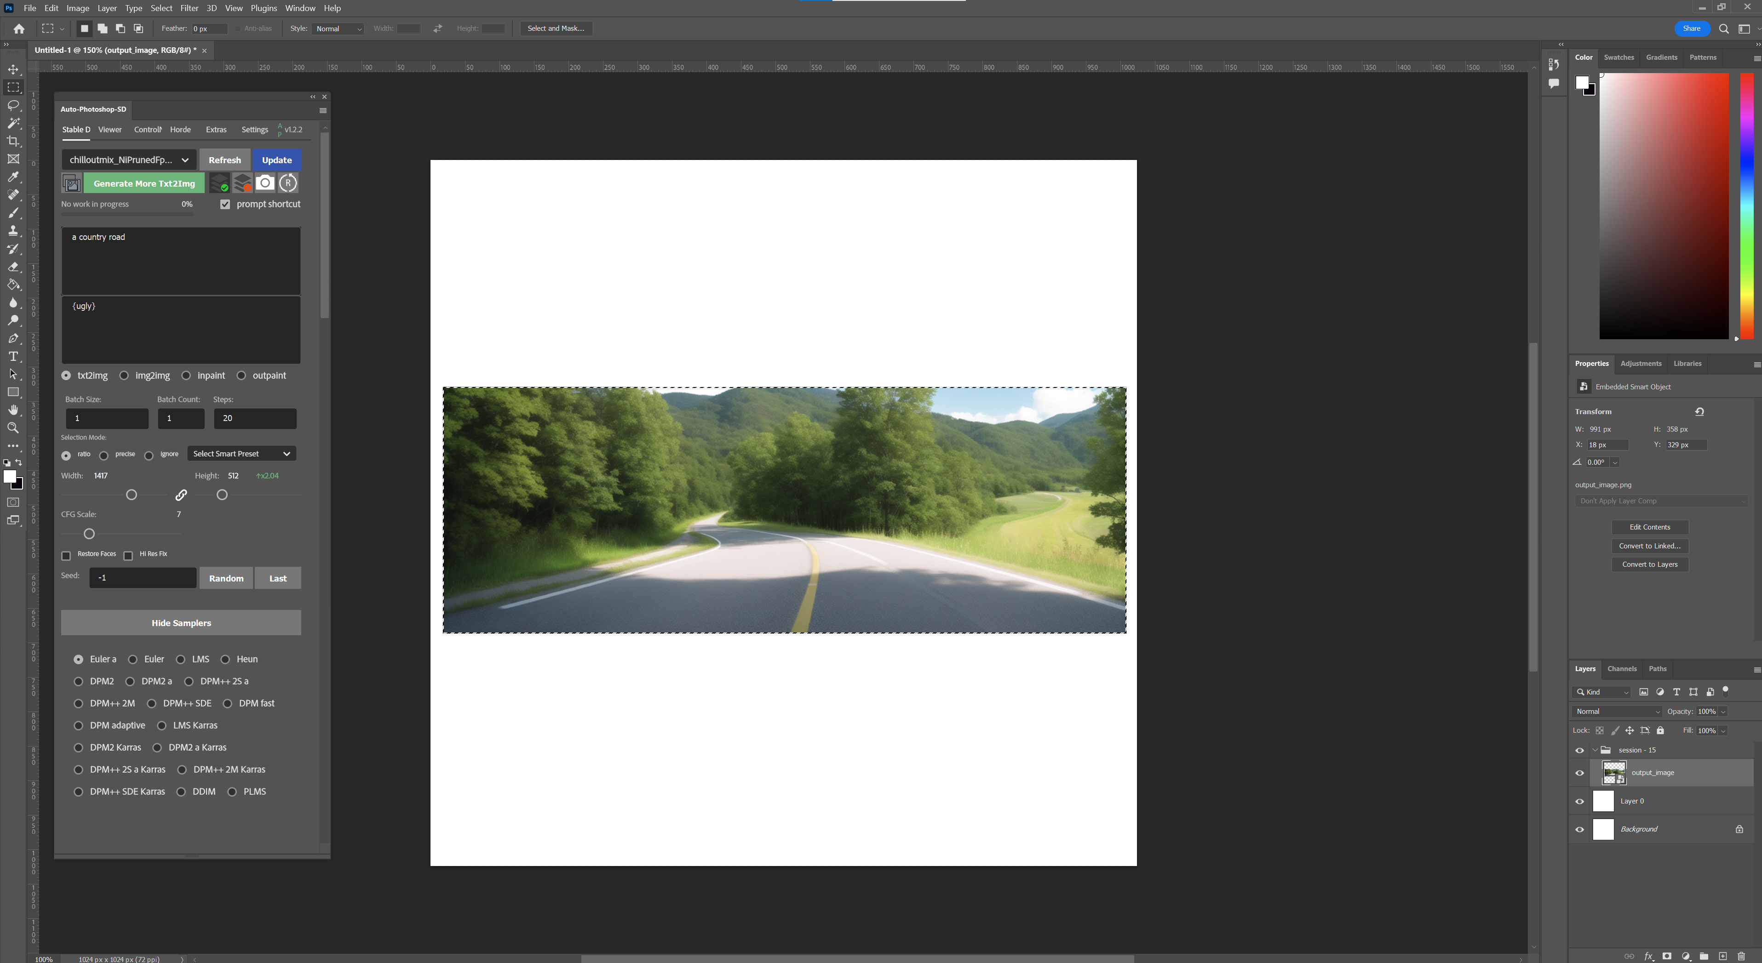Uncheck the prompt shortcut checkbox
The image size is (1762, 963).
coord(225,204)
